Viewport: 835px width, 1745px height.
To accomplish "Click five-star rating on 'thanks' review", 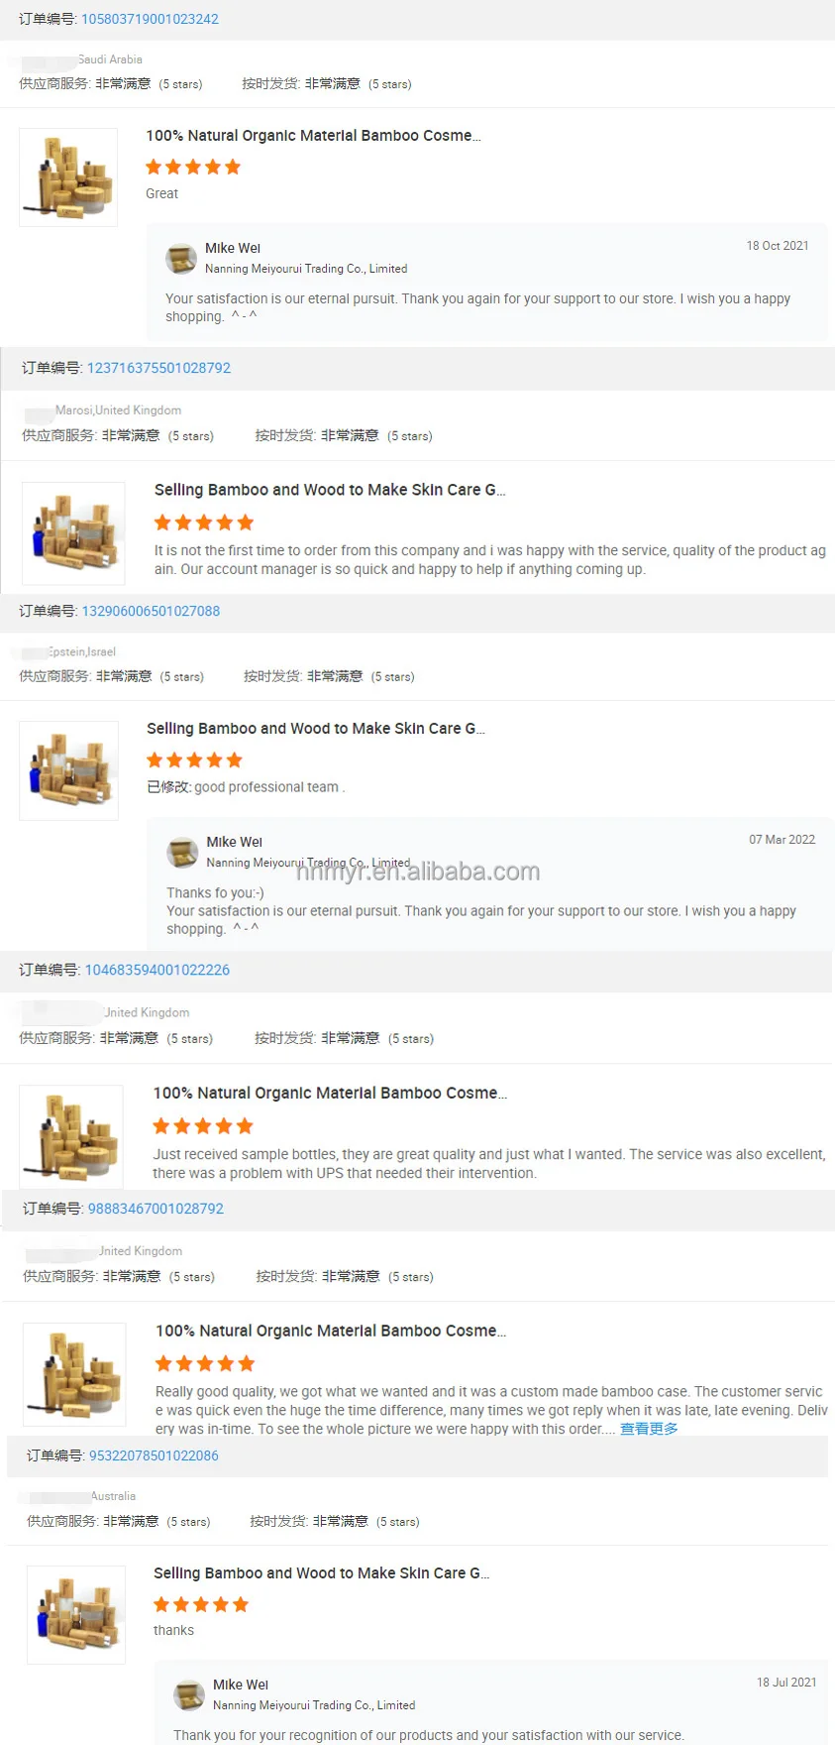I will [201, 1604].
